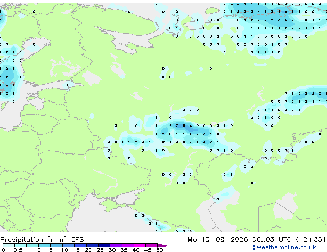Viewport: 327px width, 252px height.
Task: Click the 'Precipitation [mm]' title text
Action: coord(34,240)
